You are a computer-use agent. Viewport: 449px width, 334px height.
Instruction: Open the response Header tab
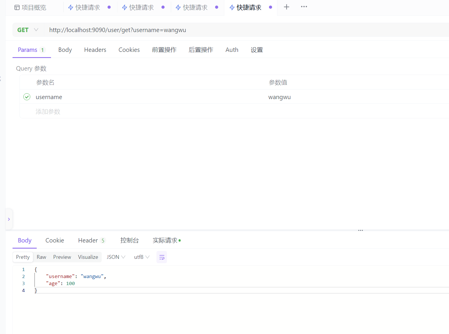pyautogui.click(x=91, y=240)
